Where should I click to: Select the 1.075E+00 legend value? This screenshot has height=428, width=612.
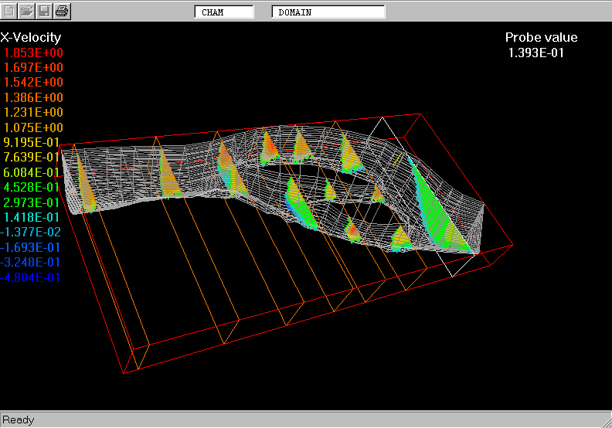pos(34,127)
